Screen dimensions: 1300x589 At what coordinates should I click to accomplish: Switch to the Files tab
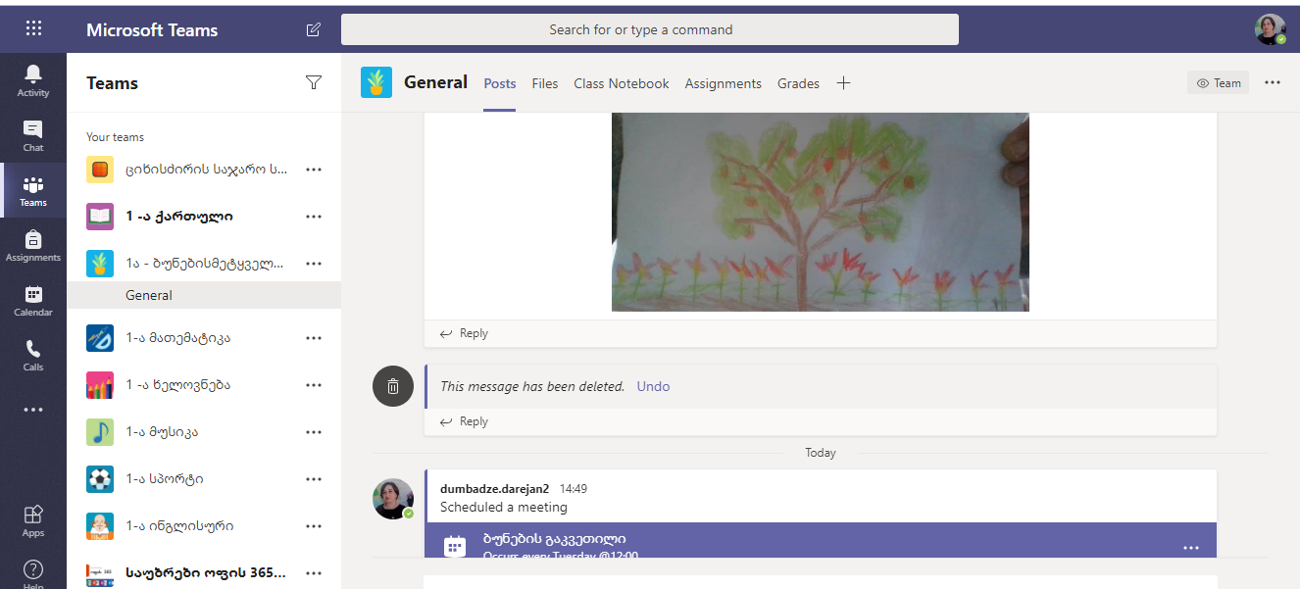click(545, 83)
